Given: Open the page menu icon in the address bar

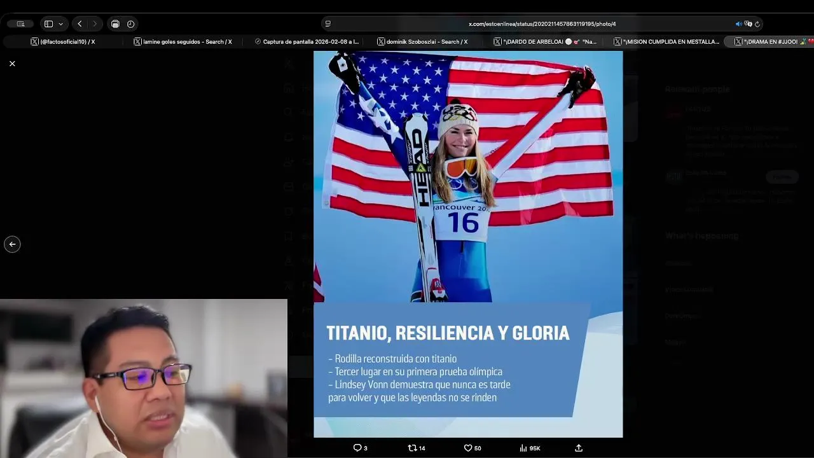Looking at the screenshot, I should (x=328, y=24).
